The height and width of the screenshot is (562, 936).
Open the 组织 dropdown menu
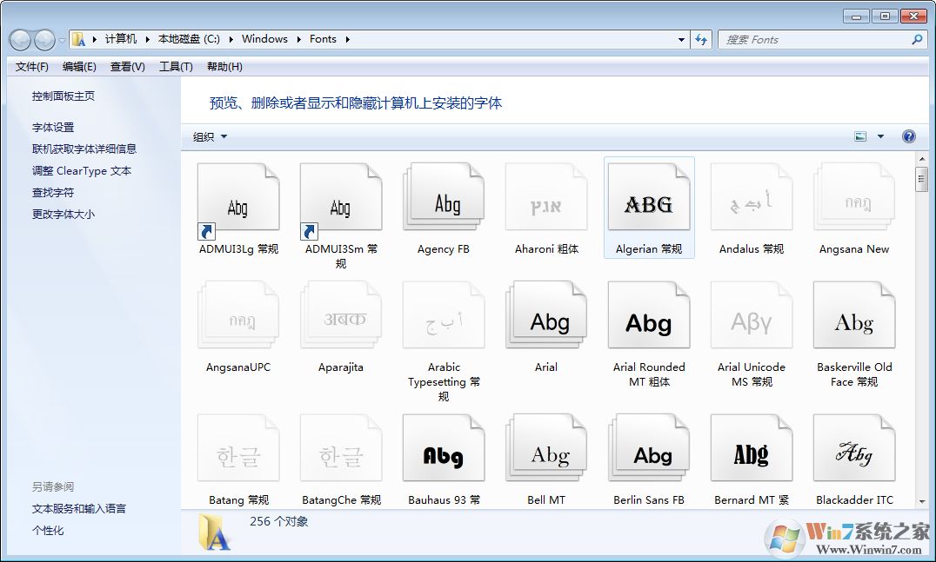[x=209, y=136]
